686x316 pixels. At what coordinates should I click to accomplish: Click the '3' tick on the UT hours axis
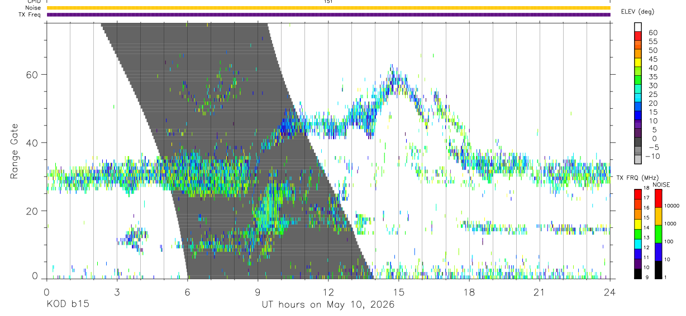point(117,291)
